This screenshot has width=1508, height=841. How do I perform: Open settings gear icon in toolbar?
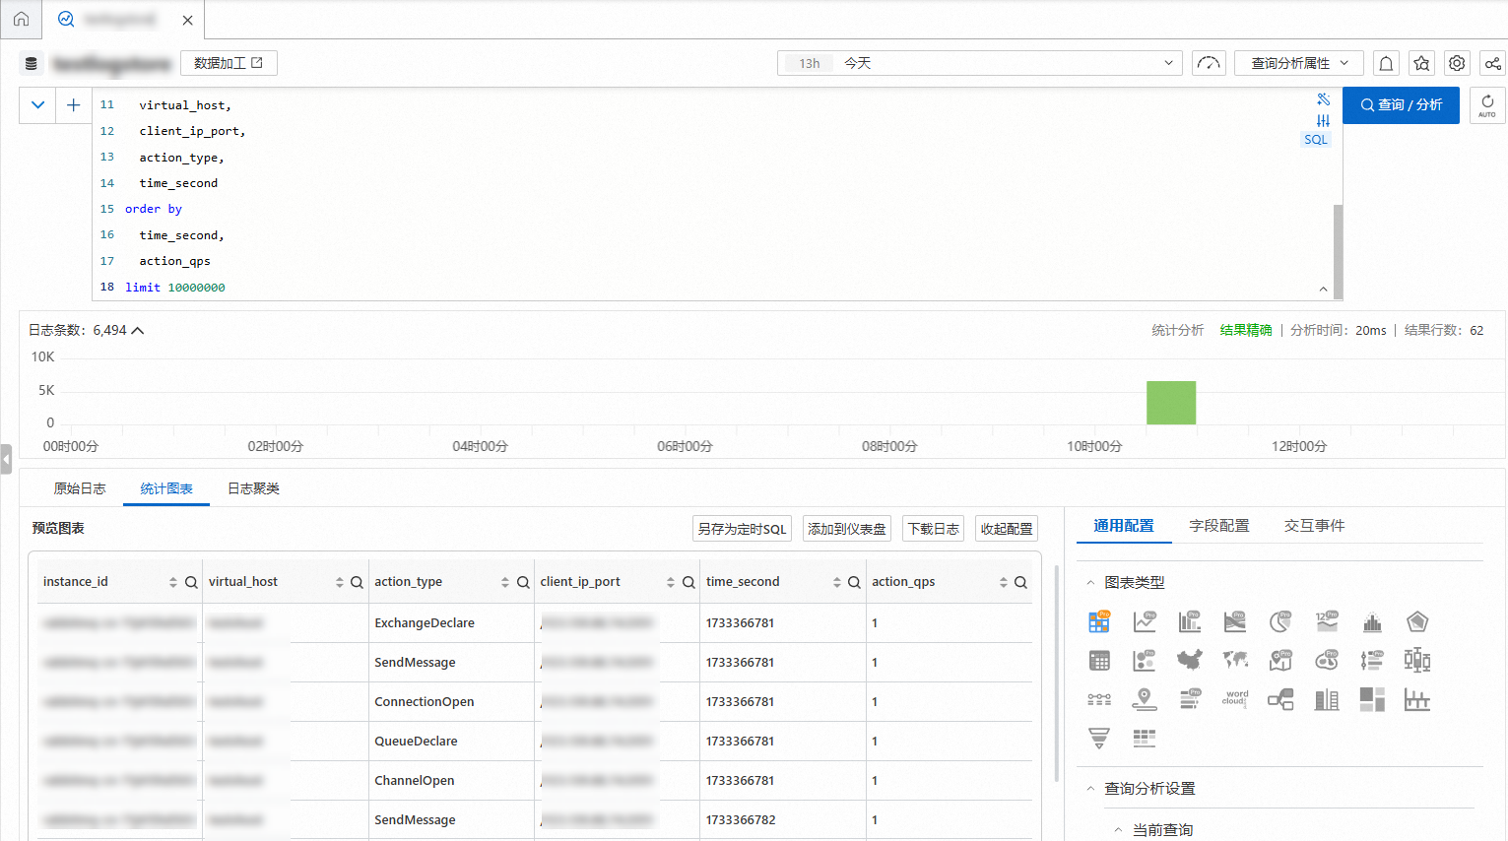(x=1457, y=63)
